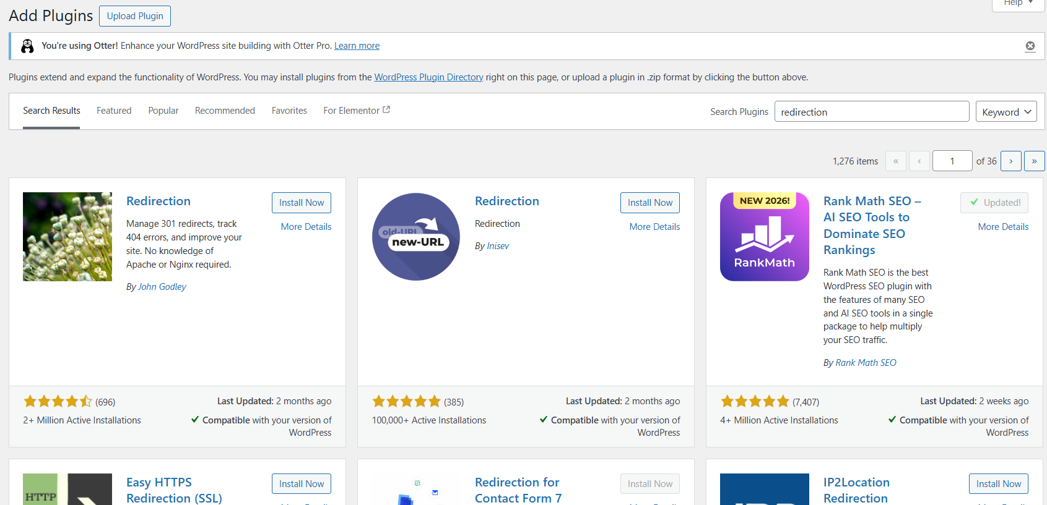Switch to the Search Results tab

tap(51, 111)
